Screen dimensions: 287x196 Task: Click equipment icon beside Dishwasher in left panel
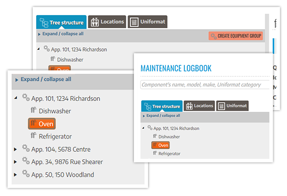coord(34,110)
